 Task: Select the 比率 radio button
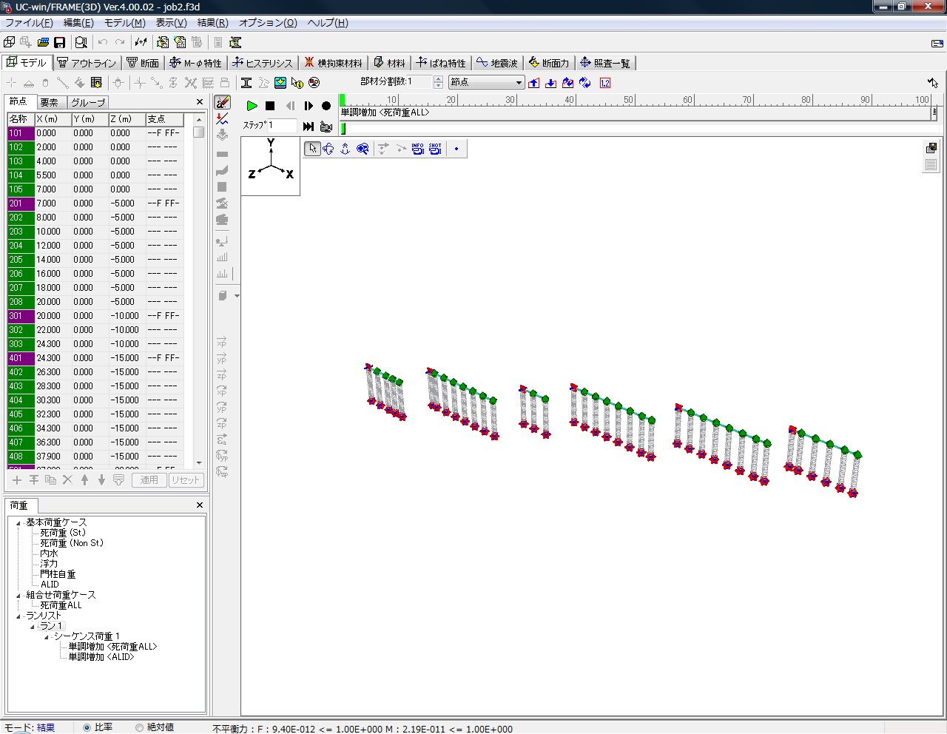coord(87,727)
